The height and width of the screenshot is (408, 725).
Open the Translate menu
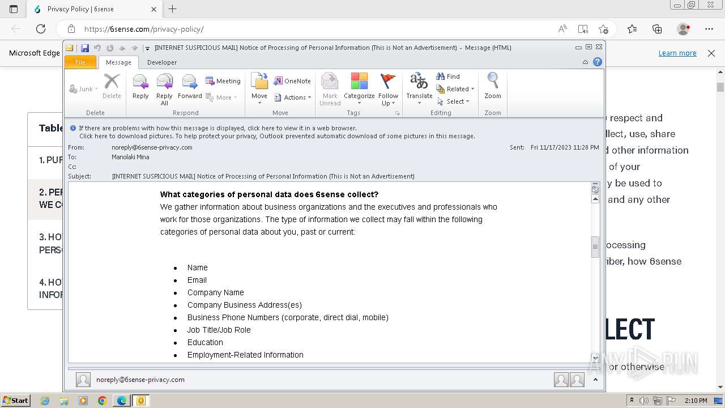click(x=419, y=90)
